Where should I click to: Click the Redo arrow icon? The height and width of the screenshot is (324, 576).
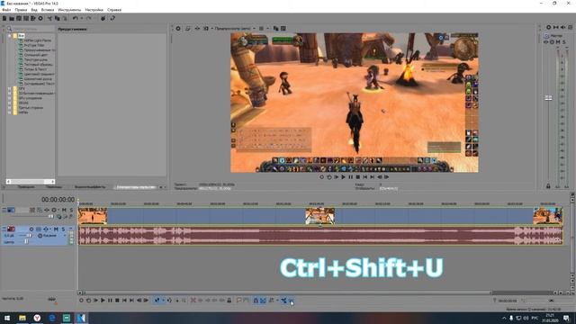point(88,18)
